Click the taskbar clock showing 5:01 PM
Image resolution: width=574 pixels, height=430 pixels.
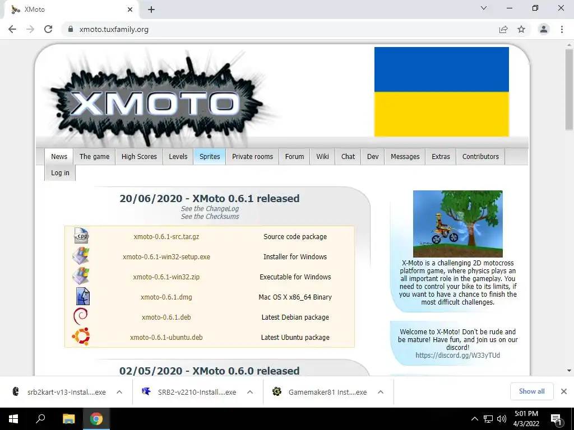pyautogui.click(x=526, y=419)
